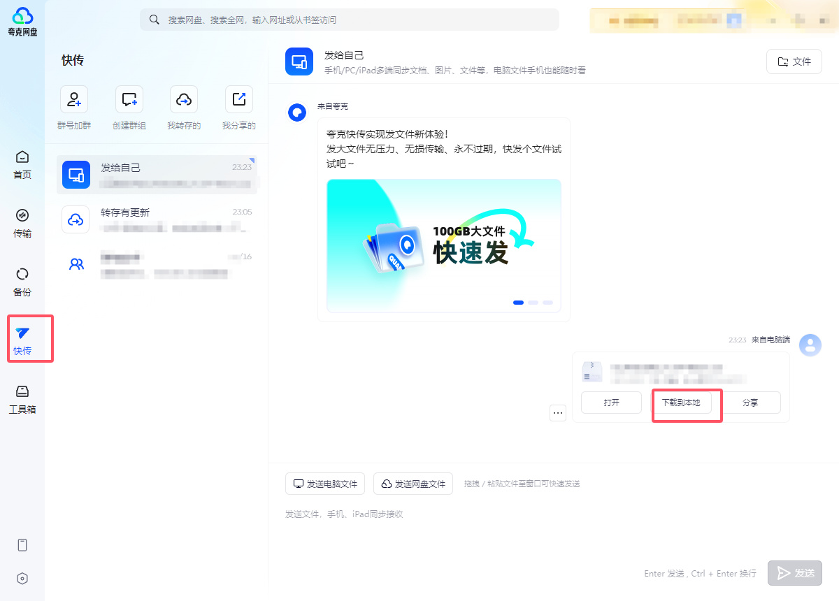
Task: Click the file icon in message
Action: (x=592, y=371)
